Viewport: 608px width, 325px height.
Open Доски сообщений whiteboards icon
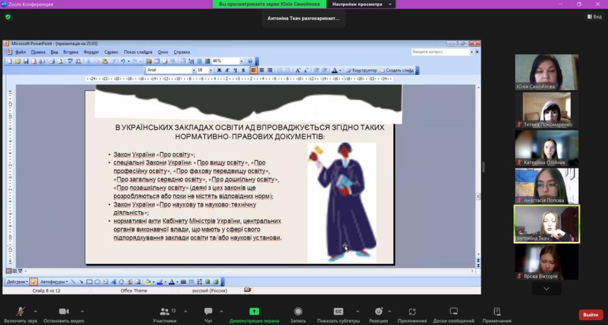point(453,312)
